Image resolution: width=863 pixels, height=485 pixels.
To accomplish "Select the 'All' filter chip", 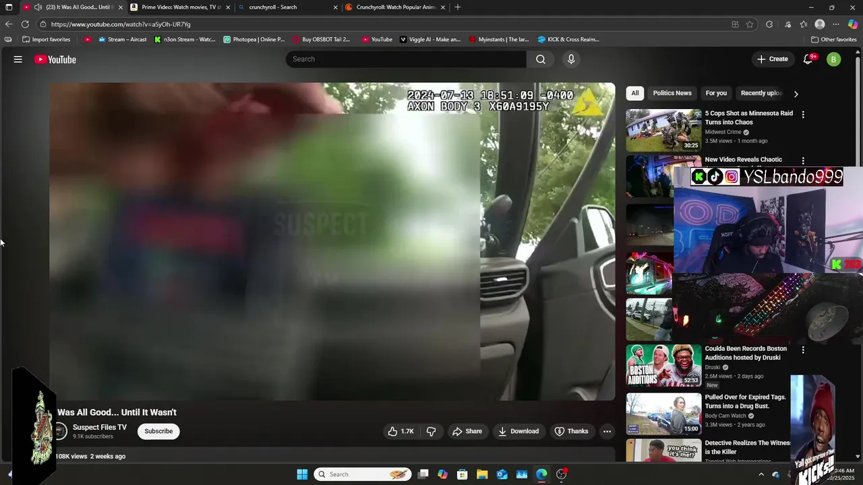I will coord(635,93).
